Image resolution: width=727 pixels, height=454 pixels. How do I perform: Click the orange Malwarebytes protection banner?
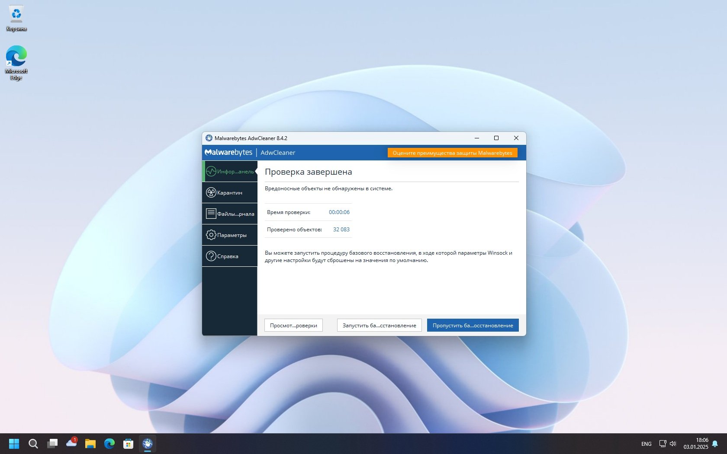[x=452, y=153]
